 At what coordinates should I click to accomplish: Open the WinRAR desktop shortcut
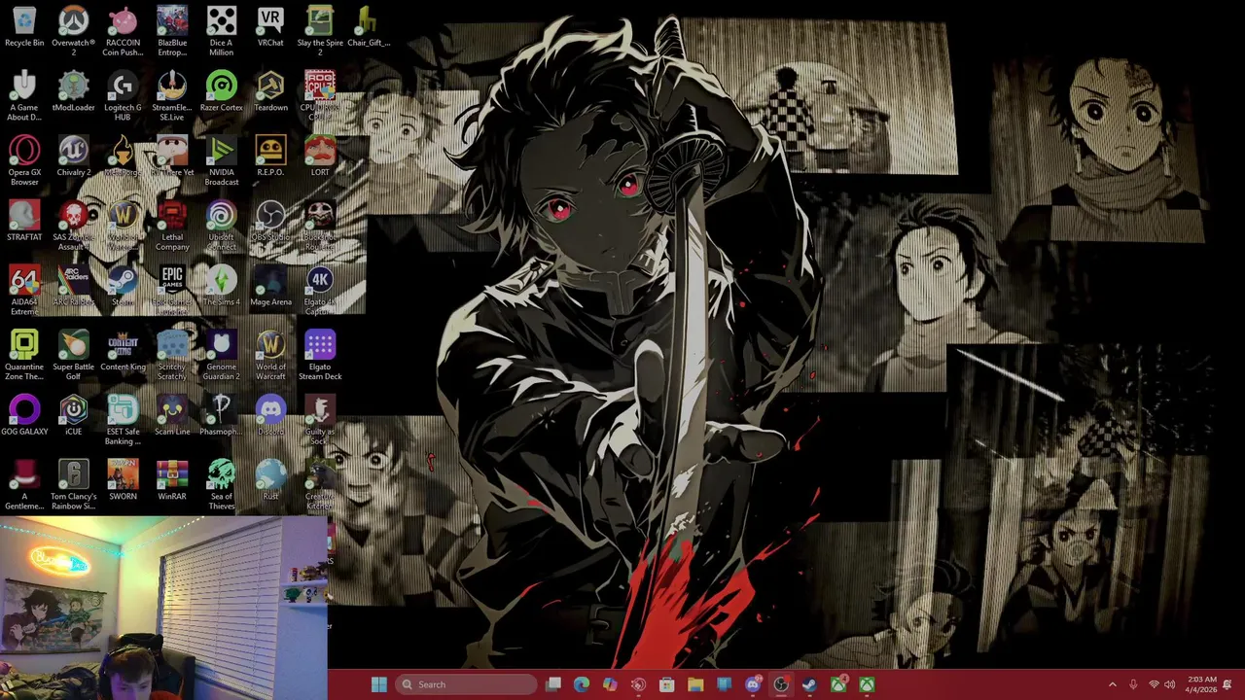click(x=172, y=480)
